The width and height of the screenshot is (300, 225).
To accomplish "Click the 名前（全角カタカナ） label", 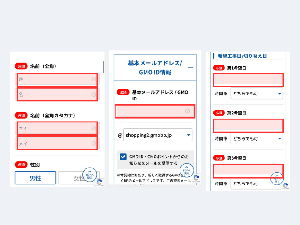I will point(53,116).
